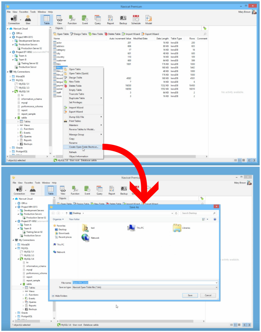
Task: Click the Model toolbar icon in the top window
Action: [149, 20]
